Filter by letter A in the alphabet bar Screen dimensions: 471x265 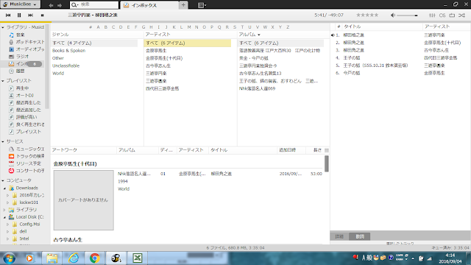tap(98, 27)
